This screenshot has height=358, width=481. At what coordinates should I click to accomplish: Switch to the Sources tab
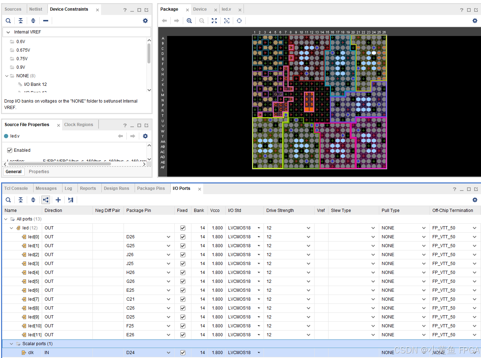click(13, 9)
